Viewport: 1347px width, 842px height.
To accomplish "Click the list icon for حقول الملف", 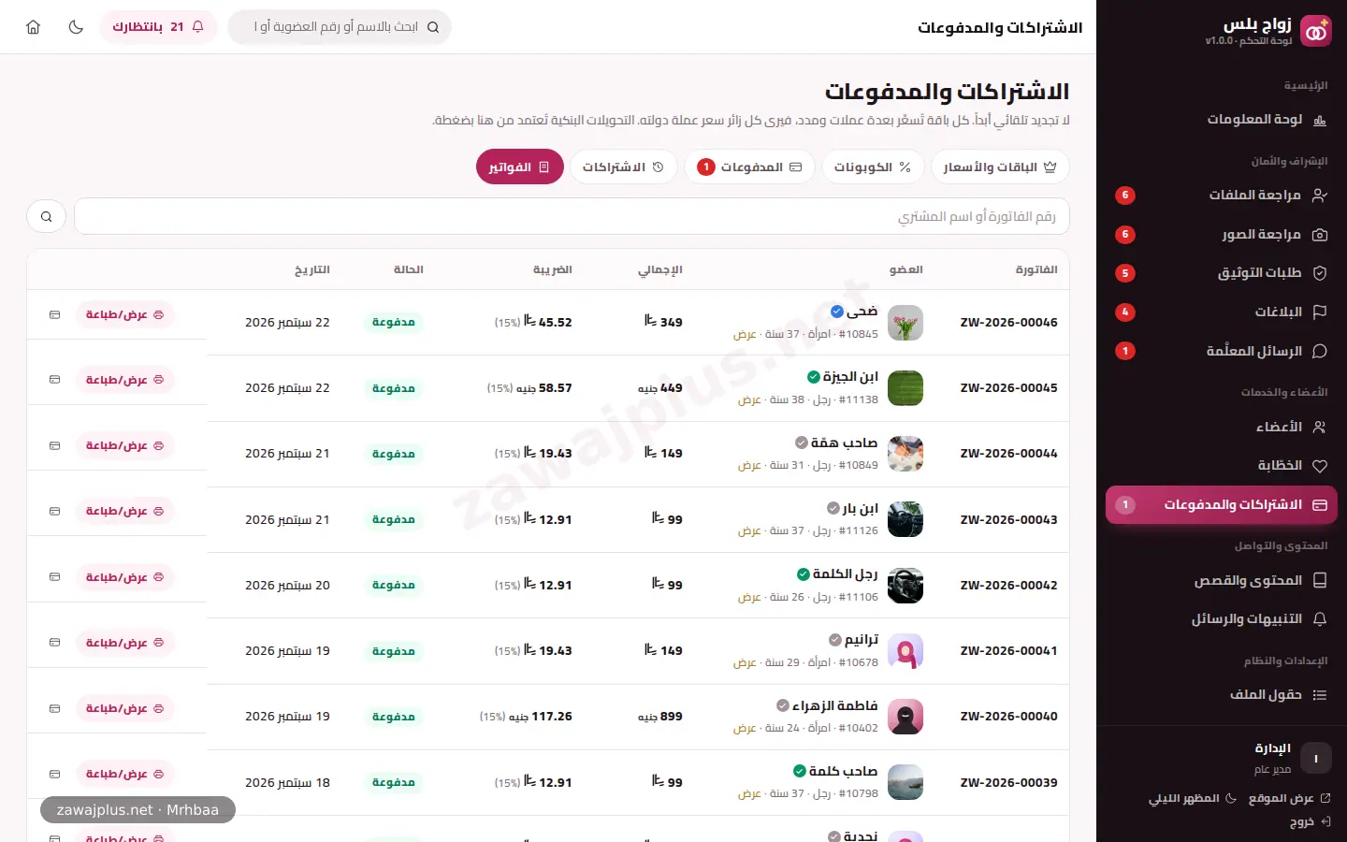I will tap(1320, 695).
